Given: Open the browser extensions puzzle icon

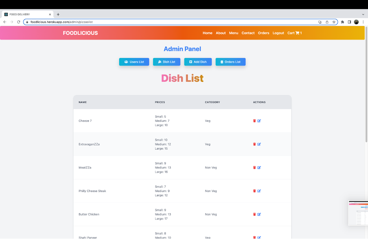Looking at the screenshot, I should [342, 22].
